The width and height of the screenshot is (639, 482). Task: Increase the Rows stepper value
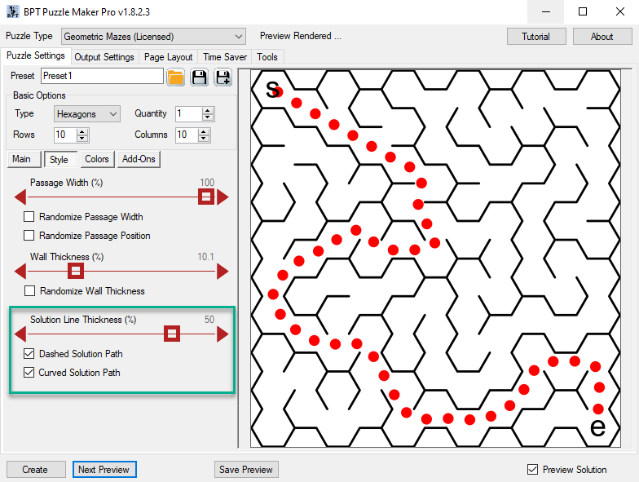(x=82, y=131)
